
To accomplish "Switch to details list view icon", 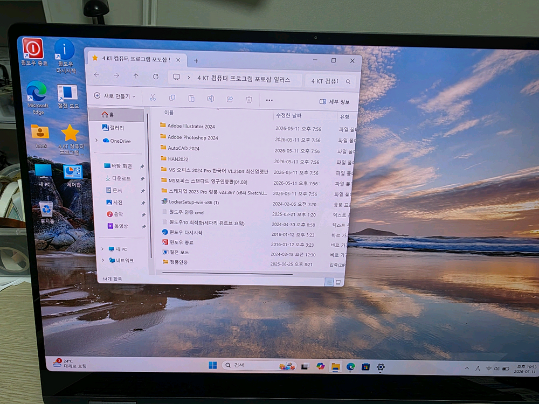I will (x=329, y=282).
